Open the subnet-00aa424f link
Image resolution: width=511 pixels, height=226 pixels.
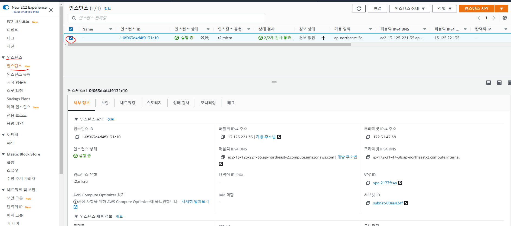[388, 203]
